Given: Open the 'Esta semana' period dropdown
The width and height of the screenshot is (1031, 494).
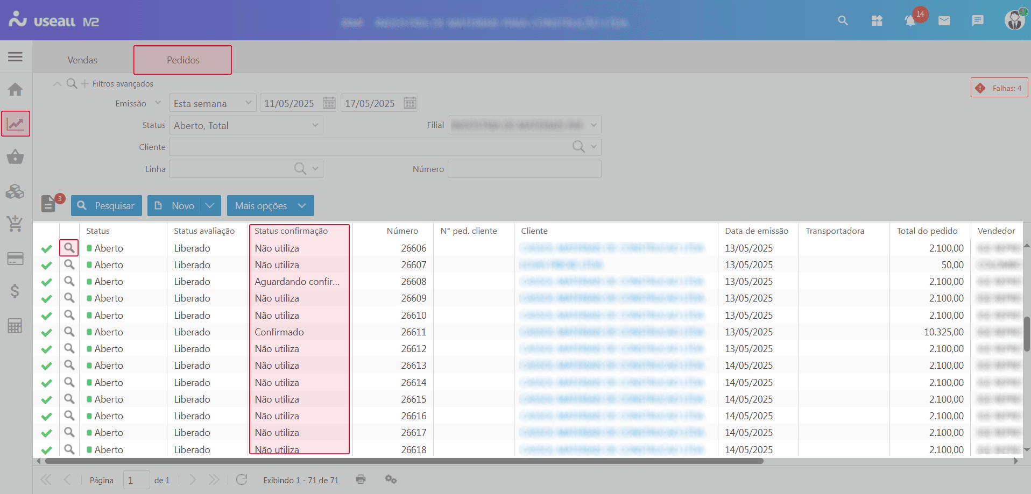Looking at the screenshot, I should pyautogui.click(x=248, y=103).
